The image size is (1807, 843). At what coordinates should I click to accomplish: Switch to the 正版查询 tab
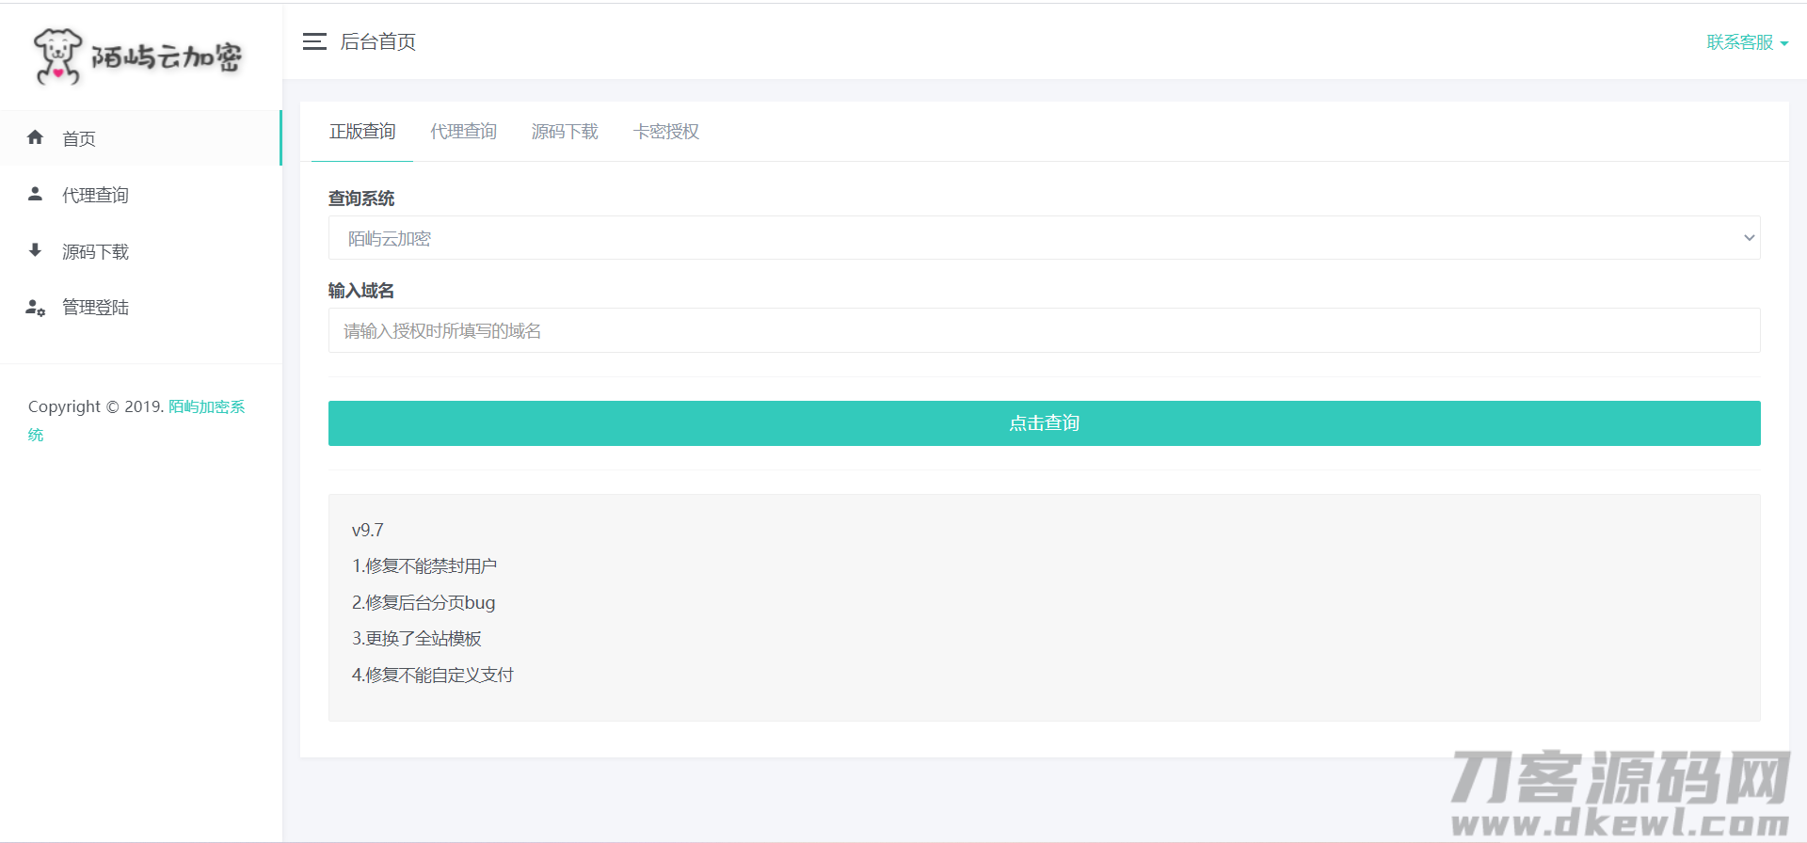pyautogui.click(x=362, y=132)
